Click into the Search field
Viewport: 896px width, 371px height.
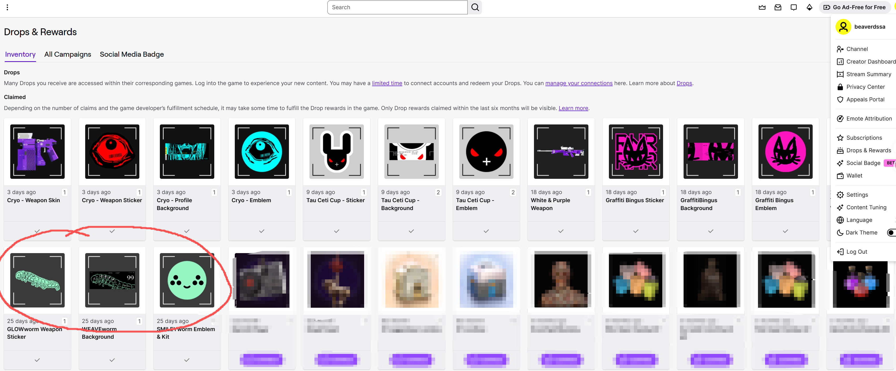(397, 7)
